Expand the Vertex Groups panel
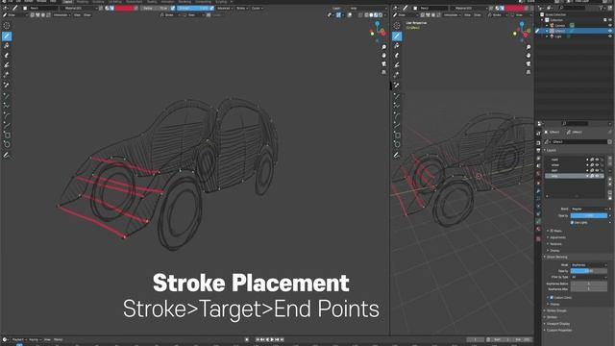The image size is (615, 346). pos(555,310)
